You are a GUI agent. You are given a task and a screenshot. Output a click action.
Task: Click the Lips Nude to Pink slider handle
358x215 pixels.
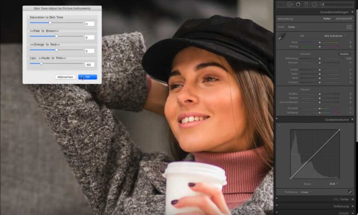point(41,64)
